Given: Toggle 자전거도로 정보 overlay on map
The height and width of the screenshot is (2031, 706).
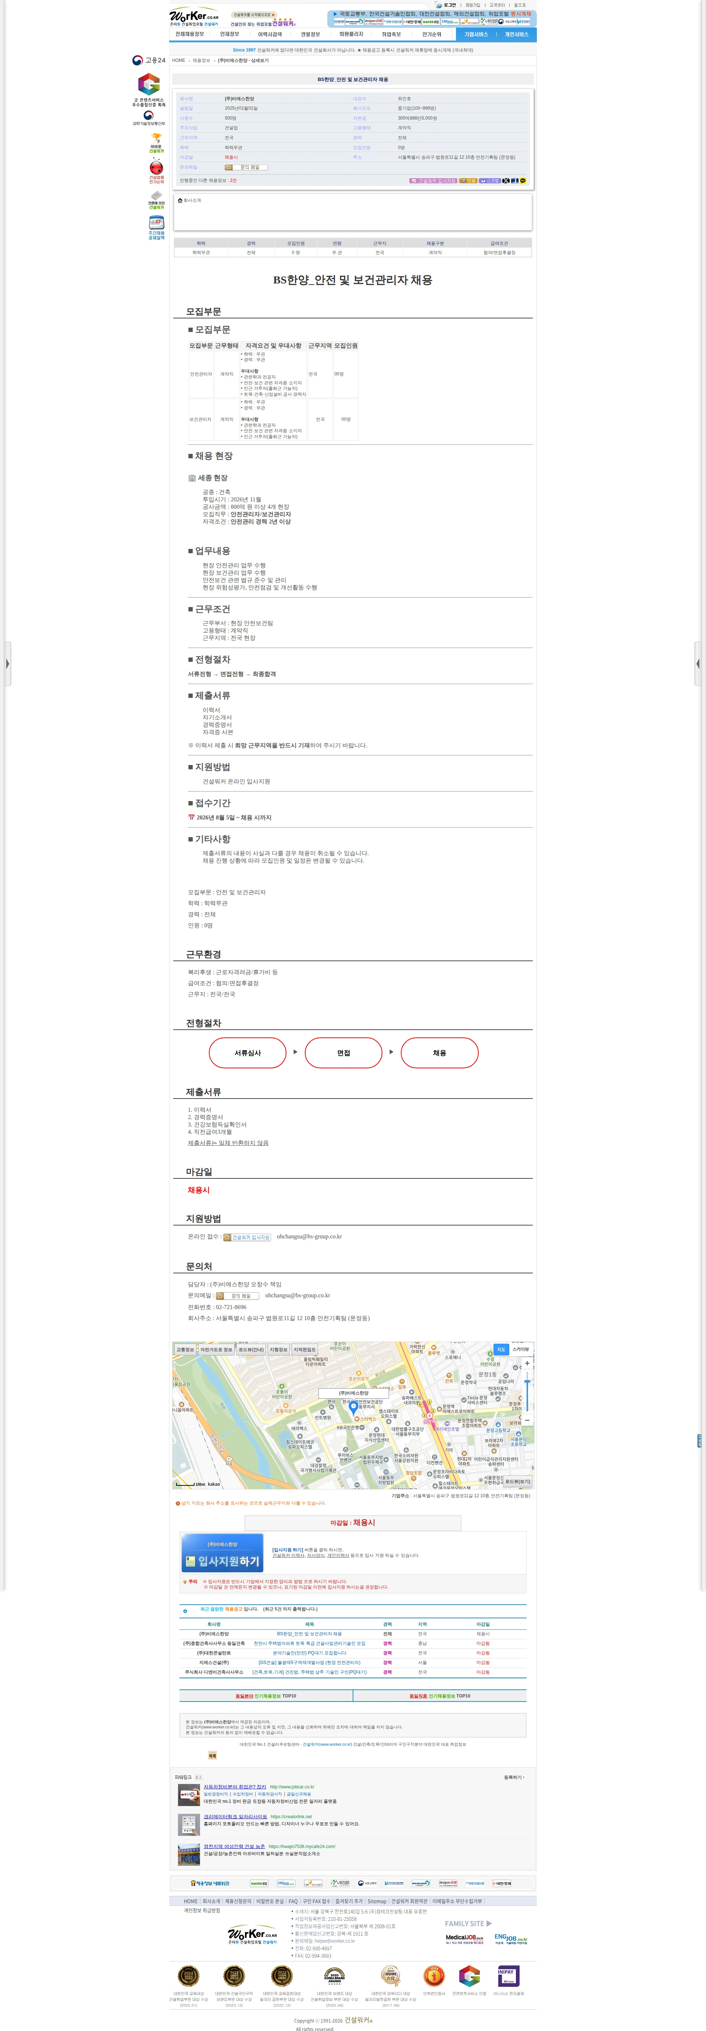Looking at the screenshot, I should tap(217, 1350).
